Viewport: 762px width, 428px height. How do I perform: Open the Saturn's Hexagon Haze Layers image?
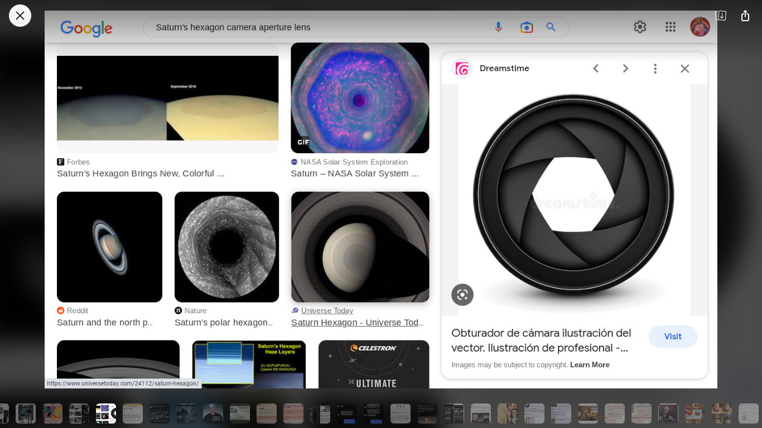(249, 364)
